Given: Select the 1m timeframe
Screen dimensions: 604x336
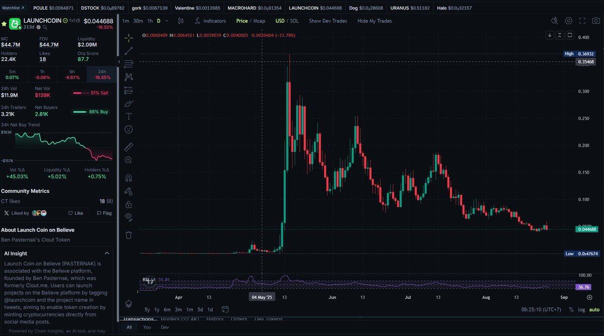Looking at the screenshot, I should pos(125,21).
